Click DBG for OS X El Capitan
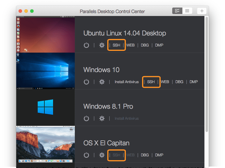This screenshot has height=168, width=225. point(145,155)
